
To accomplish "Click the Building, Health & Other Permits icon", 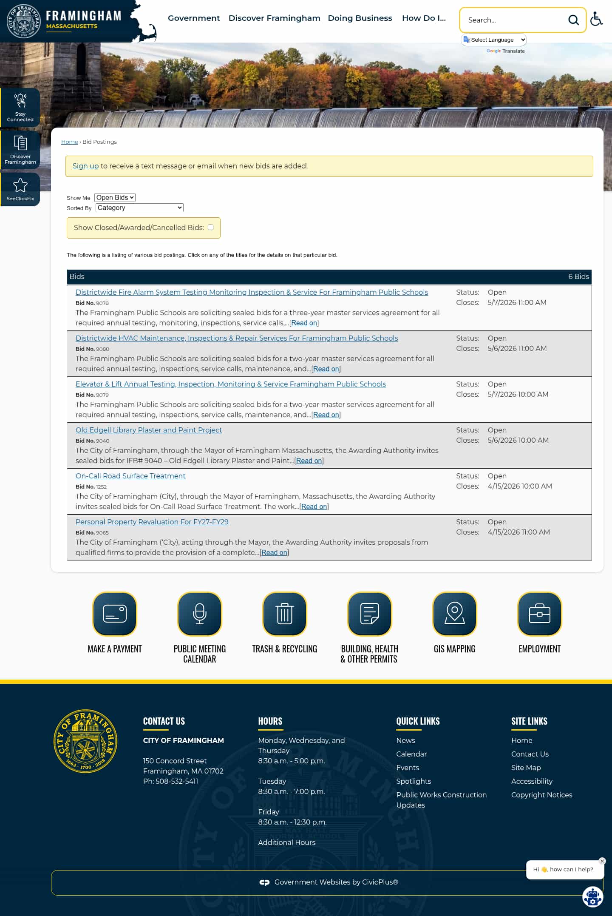I will point(370,614).
